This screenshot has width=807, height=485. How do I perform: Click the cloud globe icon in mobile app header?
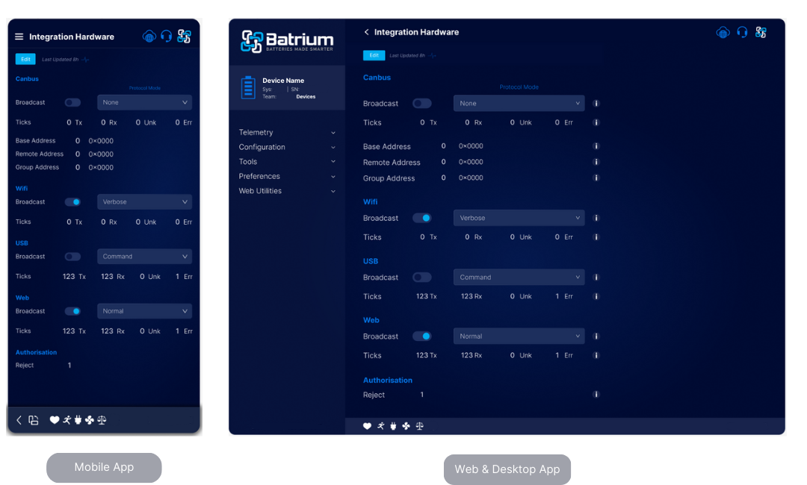point(149,37)
